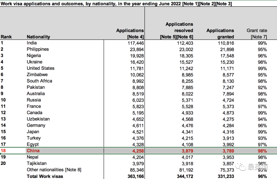Select Egypt's granted value 3,992

pos(228,145)
